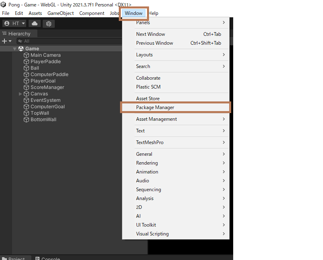
Task: Click the plus create button in Hierarchy
Action: [x=4, y=41]
